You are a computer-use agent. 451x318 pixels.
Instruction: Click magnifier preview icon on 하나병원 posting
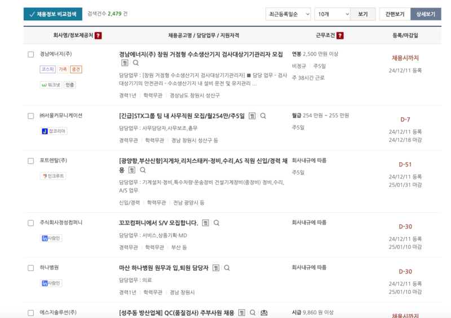(227, 268)
